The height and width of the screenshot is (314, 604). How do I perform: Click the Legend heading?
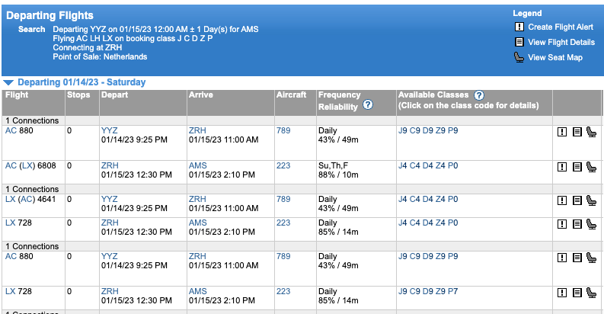pos(527,13)
